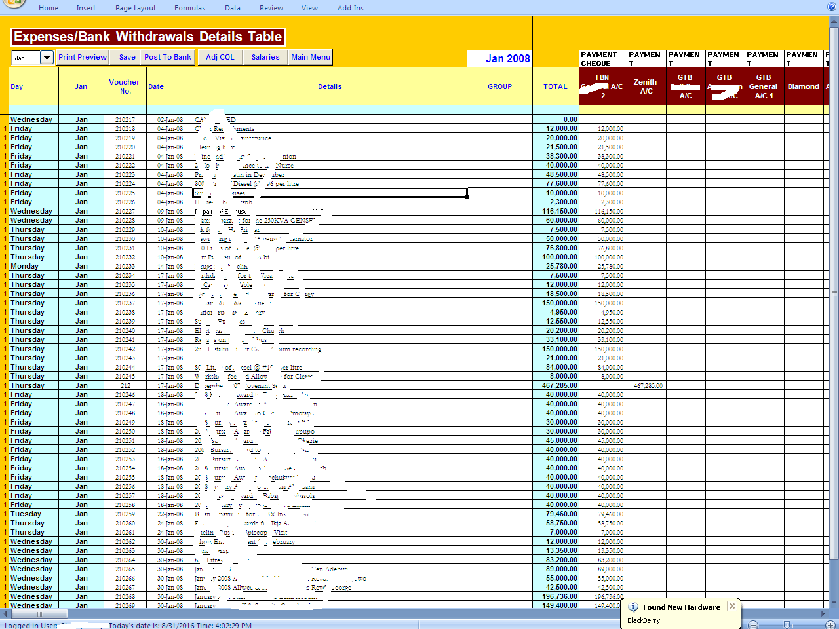This screenshot has width=839, height=629.
Task: Click the GROUP column header
Action: [x=499, y=86]
